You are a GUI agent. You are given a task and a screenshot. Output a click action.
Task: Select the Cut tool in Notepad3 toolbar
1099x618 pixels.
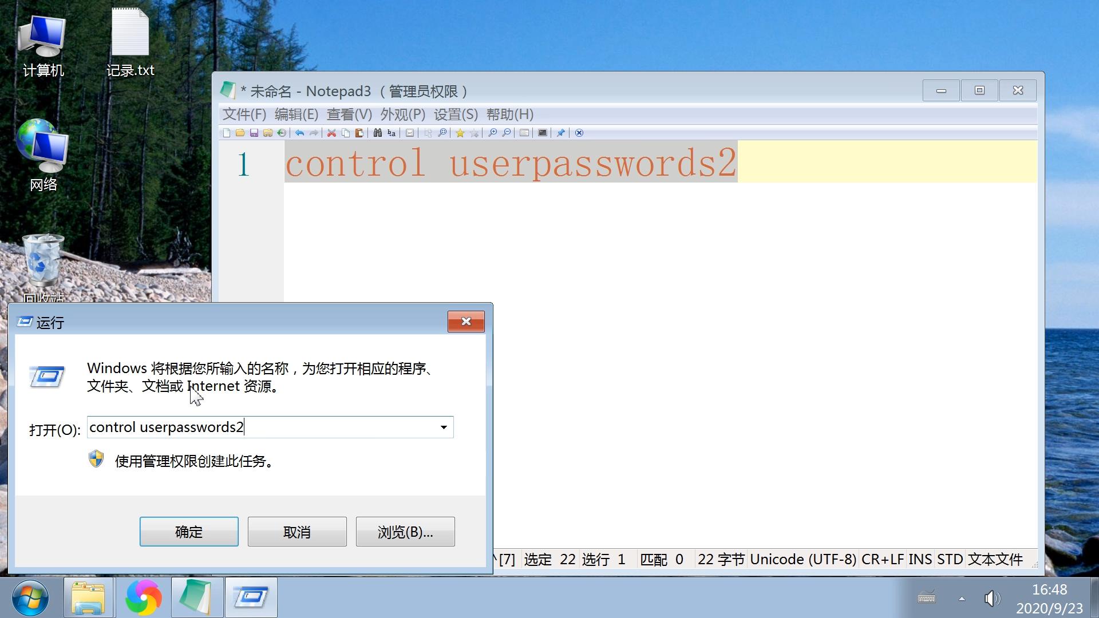click(x=331, y=133)
